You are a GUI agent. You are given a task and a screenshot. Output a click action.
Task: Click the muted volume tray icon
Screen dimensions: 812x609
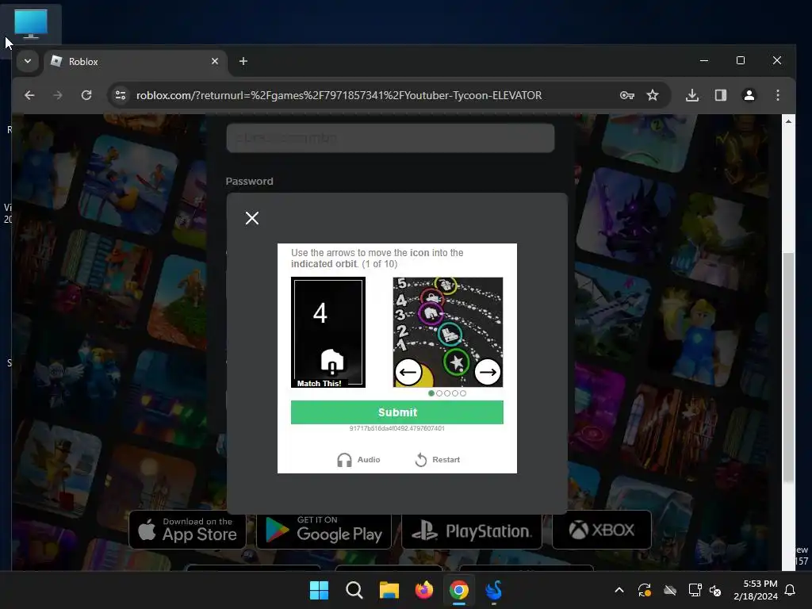pyautogui.click(x=715, y=590)
